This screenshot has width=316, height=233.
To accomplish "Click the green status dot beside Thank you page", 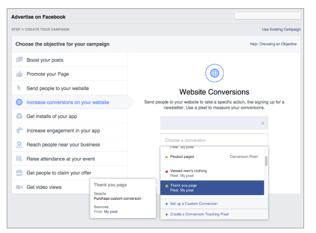I will click(167, 186).
